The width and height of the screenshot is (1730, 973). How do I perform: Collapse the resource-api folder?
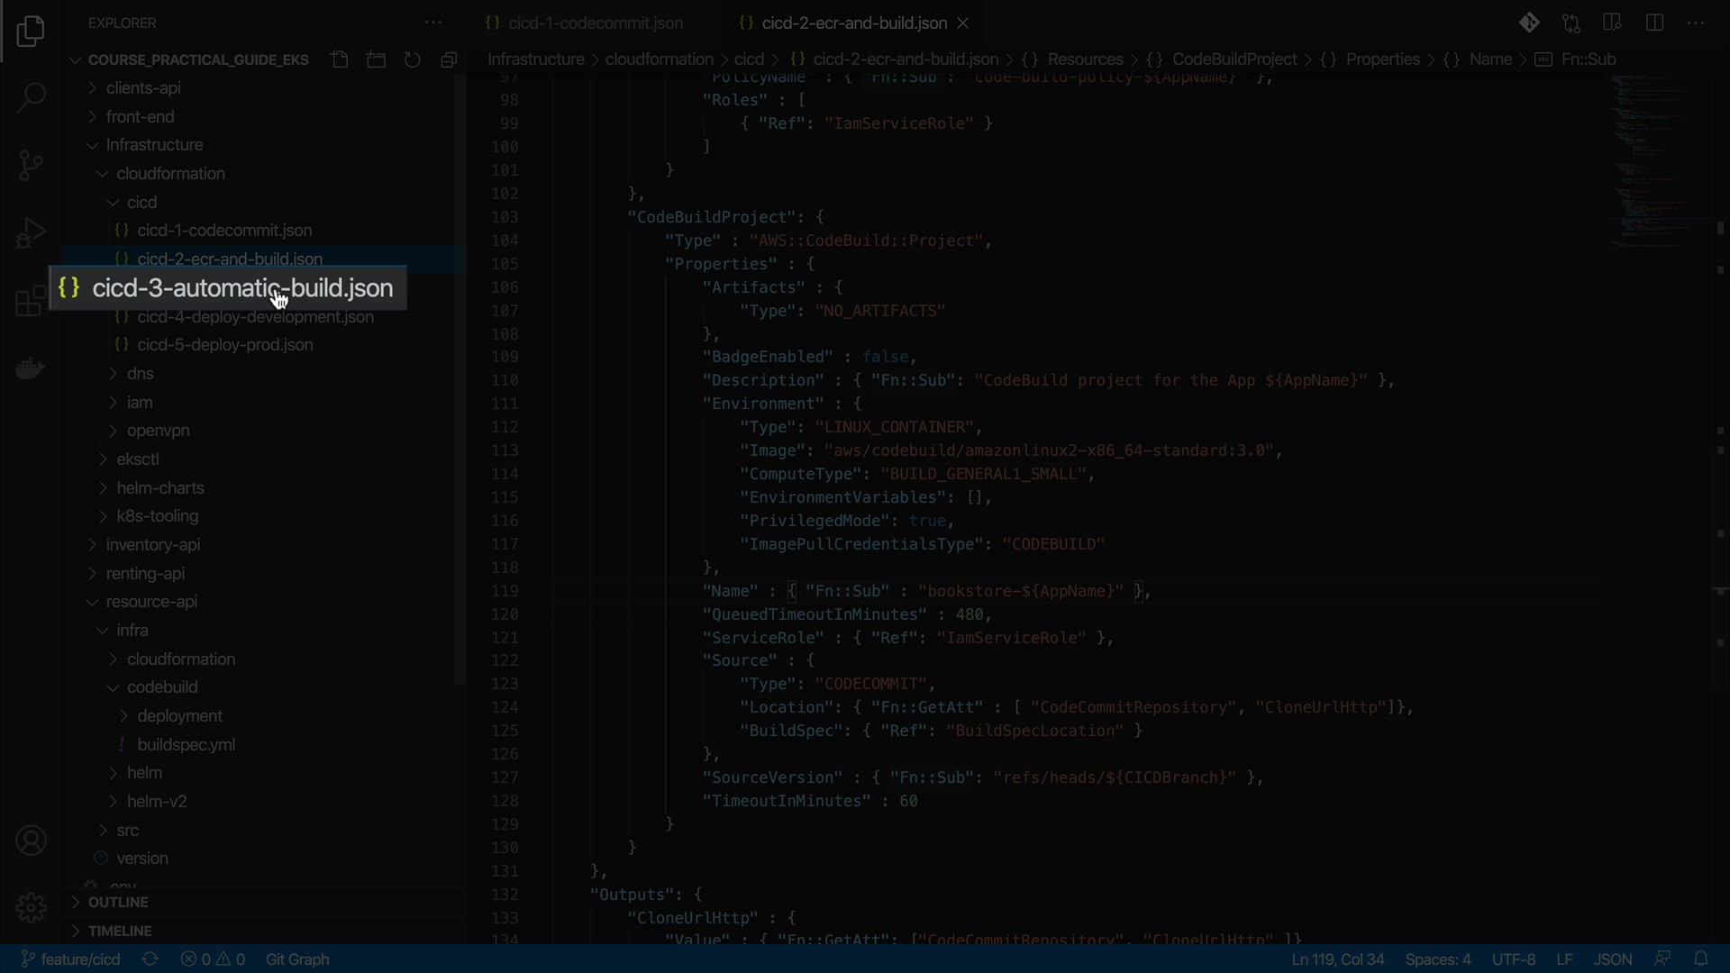tap(150, 602)
